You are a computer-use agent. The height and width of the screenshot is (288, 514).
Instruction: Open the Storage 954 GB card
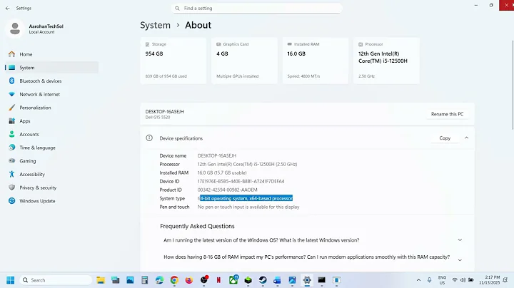pos(173,61)
